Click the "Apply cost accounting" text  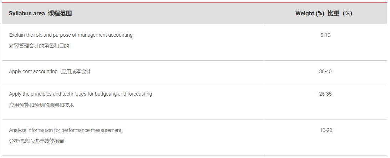[x=33, y=71]
